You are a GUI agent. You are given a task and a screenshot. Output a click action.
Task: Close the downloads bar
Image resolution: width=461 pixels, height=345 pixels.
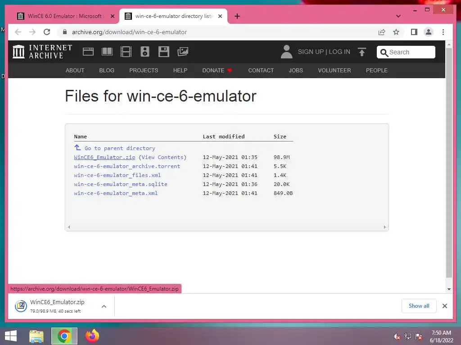point(445,306)
